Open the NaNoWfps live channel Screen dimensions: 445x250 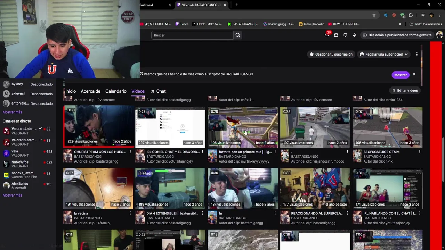tap(28, 164)
